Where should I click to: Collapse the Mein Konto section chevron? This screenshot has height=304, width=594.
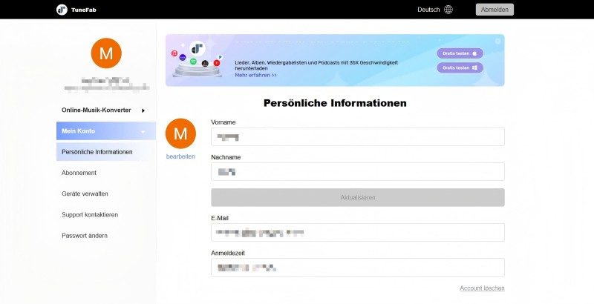coord(143,131)
